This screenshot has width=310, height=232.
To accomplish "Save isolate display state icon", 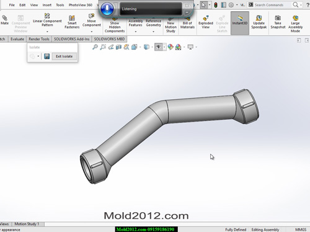I will point(47,56).
